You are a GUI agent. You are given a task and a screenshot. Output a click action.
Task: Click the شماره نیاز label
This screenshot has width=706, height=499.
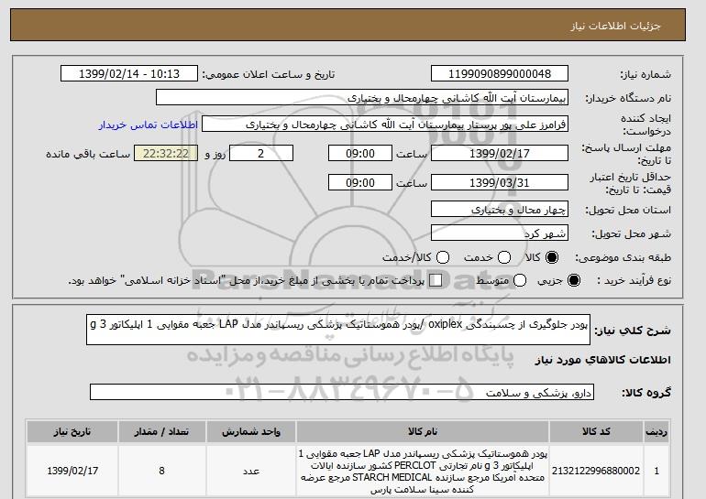[x=645, y=74]
